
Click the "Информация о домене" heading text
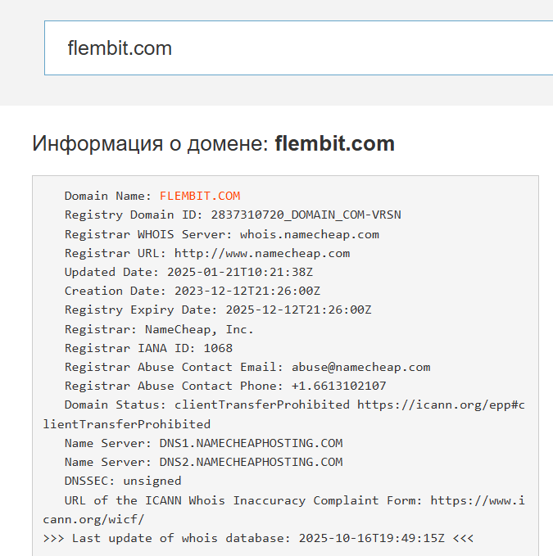point(150,144)
